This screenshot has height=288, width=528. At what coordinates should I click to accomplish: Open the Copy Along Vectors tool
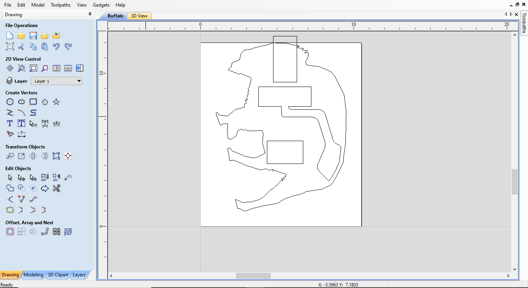click(x=45, y=232)
